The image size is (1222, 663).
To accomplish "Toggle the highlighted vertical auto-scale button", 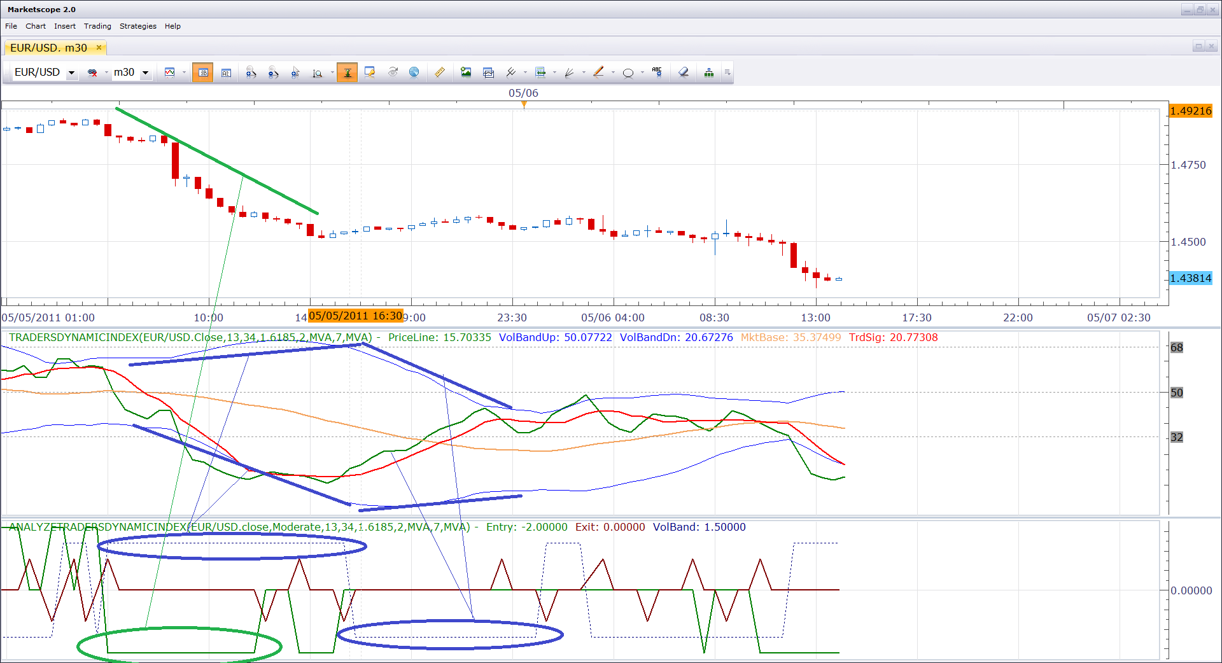I will click(x=347, y=73).
